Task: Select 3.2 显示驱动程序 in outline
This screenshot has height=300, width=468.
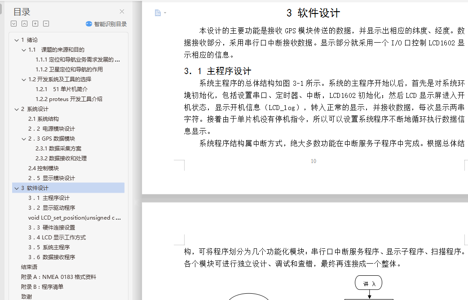Action: tap(52, 208)
